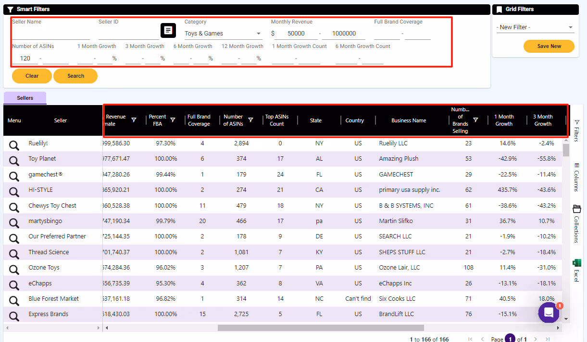Image resolution: width=587 pixels, height=342 pixels.
Task: Click magnifier icon for martysbingo row
Action: pyautogui.click(x=14, y=223)
